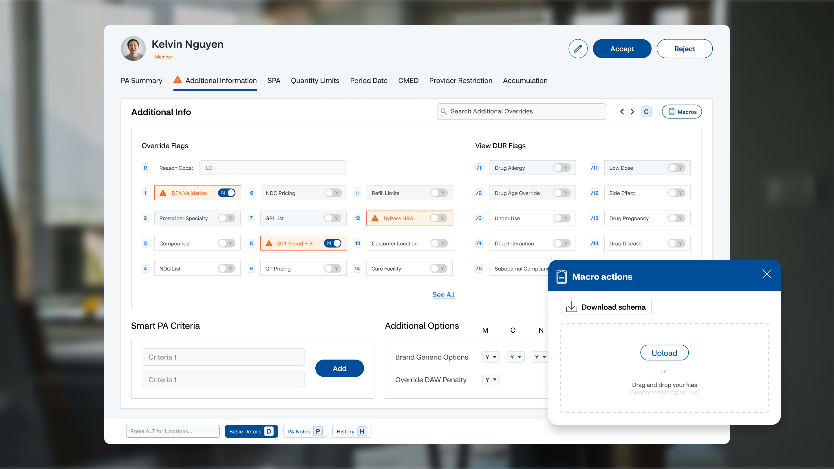Close the Macro actions panel
The width and height of the screenshot is (834, 469).
coord(767,274)
